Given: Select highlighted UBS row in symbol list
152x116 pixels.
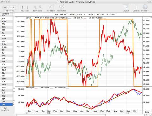Looking at the screenshot, I should coord(6,105).
